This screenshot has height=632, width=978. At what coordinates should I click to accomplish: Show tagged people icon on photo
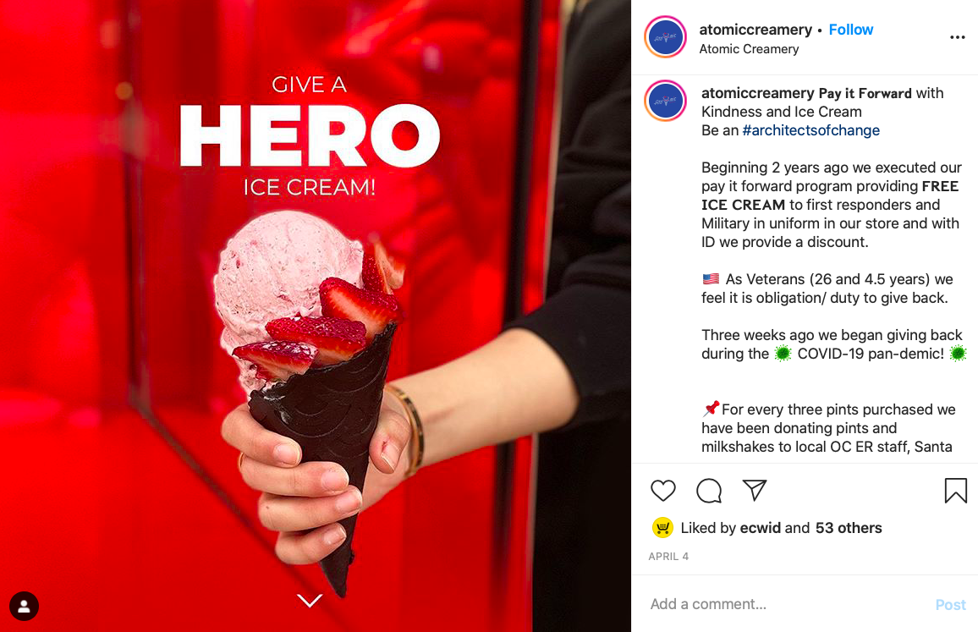(25, 606)
